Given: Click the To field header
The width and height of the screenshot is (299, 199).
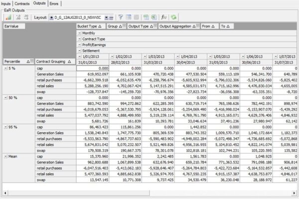Looking at the screenshot, I should pos(227,26).
